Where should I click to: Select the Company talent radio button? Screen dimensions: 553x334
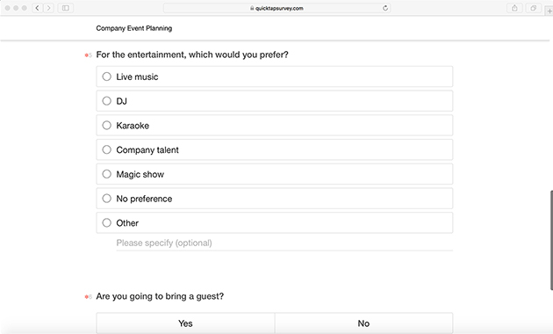(x=275, y=149)
